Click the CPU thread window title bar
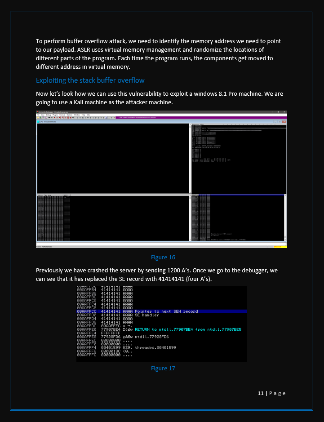The height and width of the screenshot is (422, 324). (161, 122)
